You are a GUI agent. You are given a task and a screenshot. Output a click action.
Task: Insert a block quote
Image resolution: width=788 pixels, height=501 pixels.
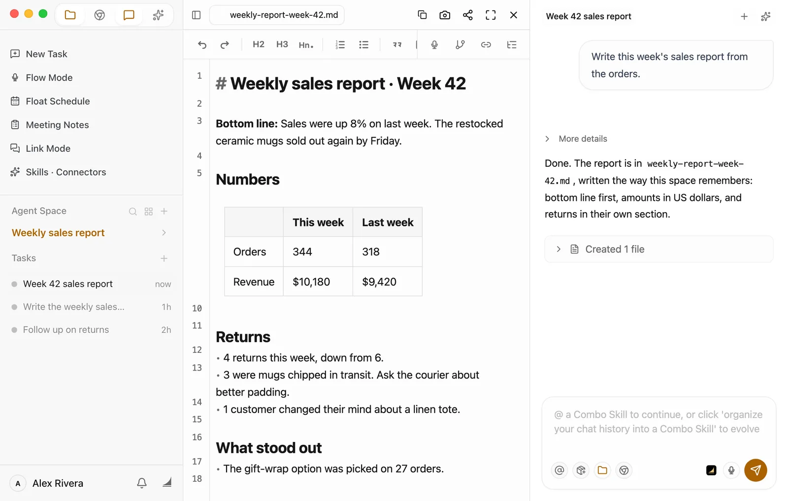[397, 45]
